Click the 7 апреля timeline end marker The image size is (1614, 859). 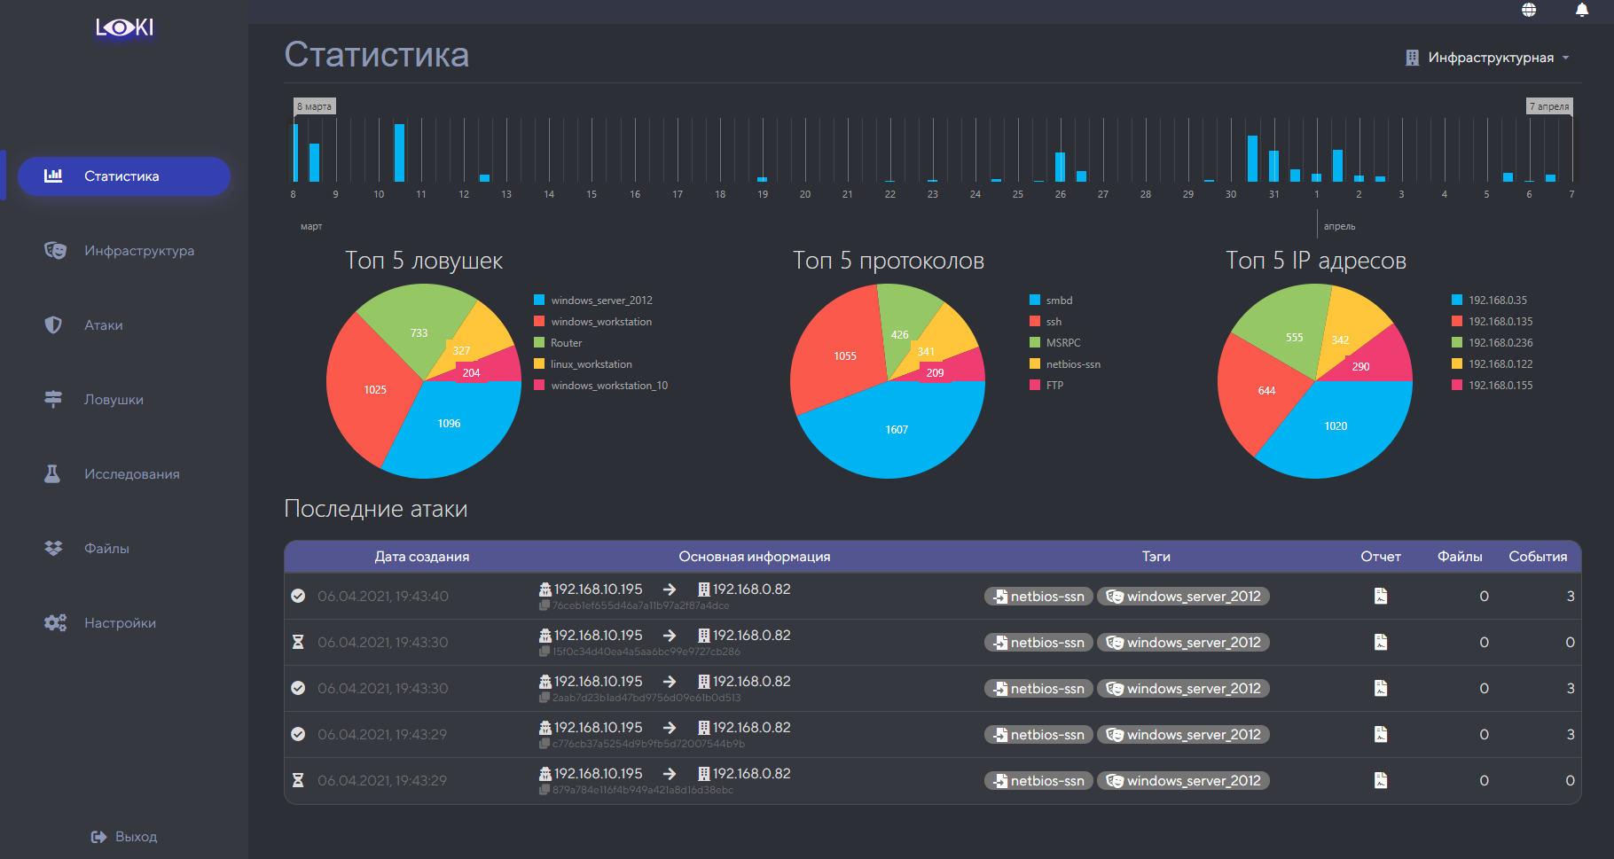[1549, 106]
